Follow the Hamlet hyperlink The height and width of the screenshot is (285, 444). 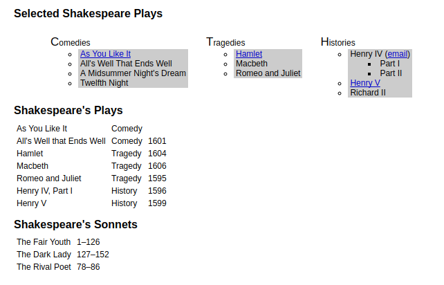[249, 54]
